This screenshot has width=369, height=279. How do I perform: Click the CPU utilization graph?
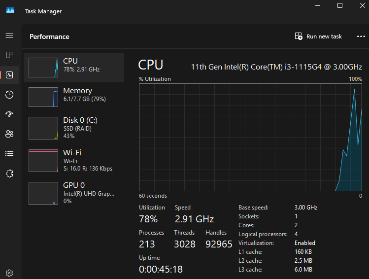(x=250, y=137)
